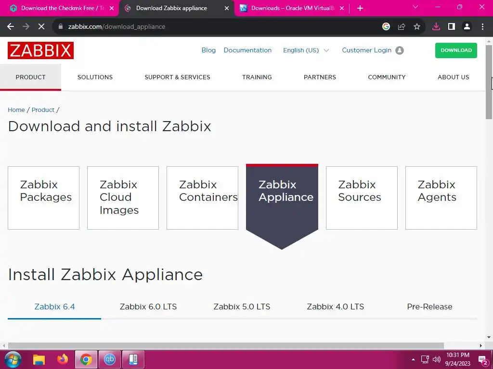This screenshot has width=493, height=369.
Task: Choose Zabbix Sources card
Action: [362, 198]
